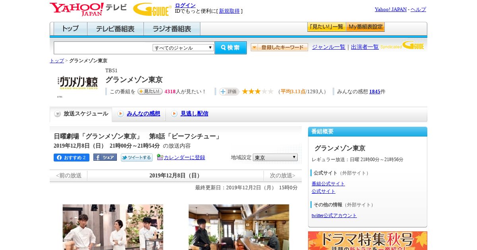Click the star rating display

coord(258,91)
